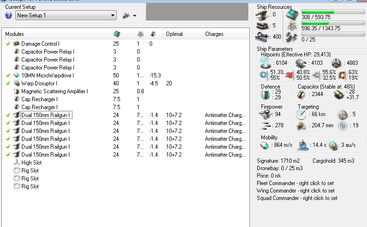This screenshot has height=227, width=367.
Task: Click the capacitor capacity icon 2344
Action: click(301, 95)
